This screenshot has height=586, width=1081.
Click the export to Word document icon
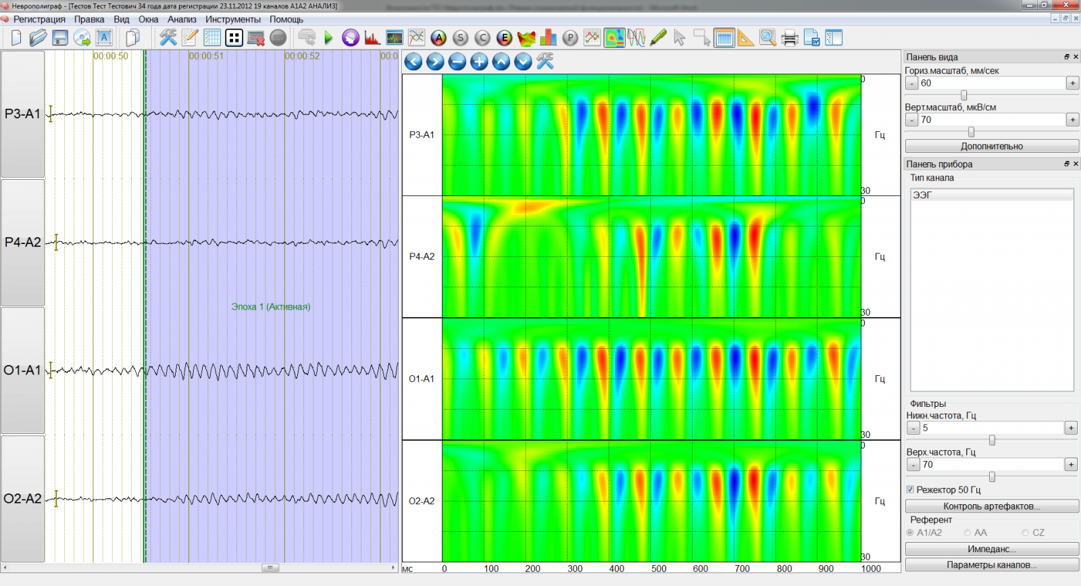point(811,38)
